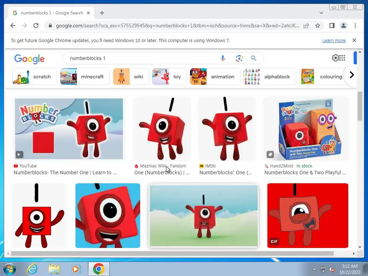Bookmark this page with the star
Screen dimensions: 368x276
click(318, 26)
